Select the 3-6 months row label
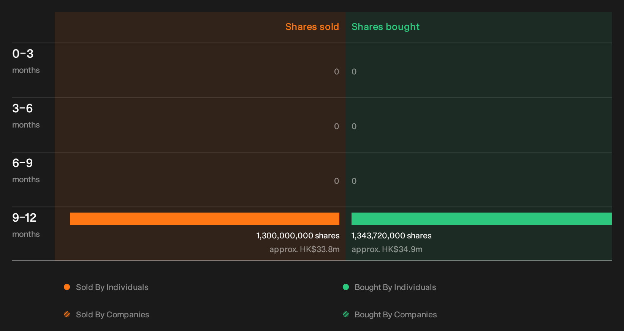Viewport: 624px width, 331px height. 26,116
